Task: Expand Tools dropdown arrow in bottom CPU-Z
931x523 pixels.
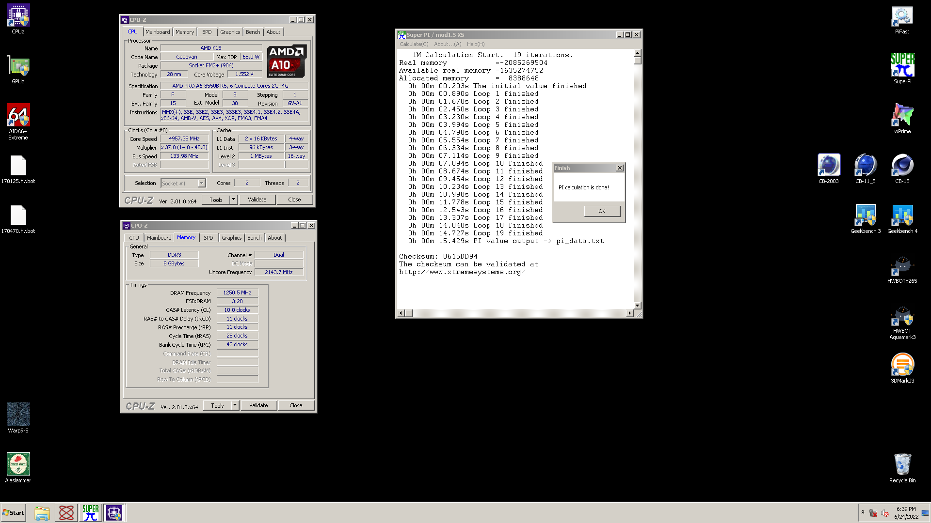Action: click(x=235, y=405)
